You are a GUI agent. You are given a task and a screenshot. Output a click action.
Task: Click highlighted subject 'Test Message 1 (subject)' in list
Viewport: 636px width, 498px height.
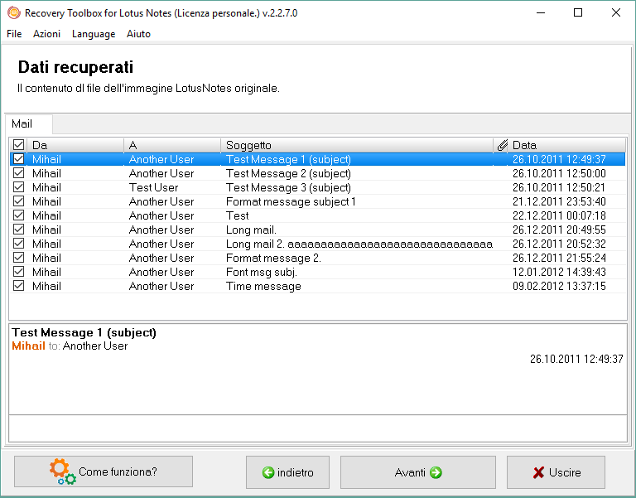[x=288, y=159]
